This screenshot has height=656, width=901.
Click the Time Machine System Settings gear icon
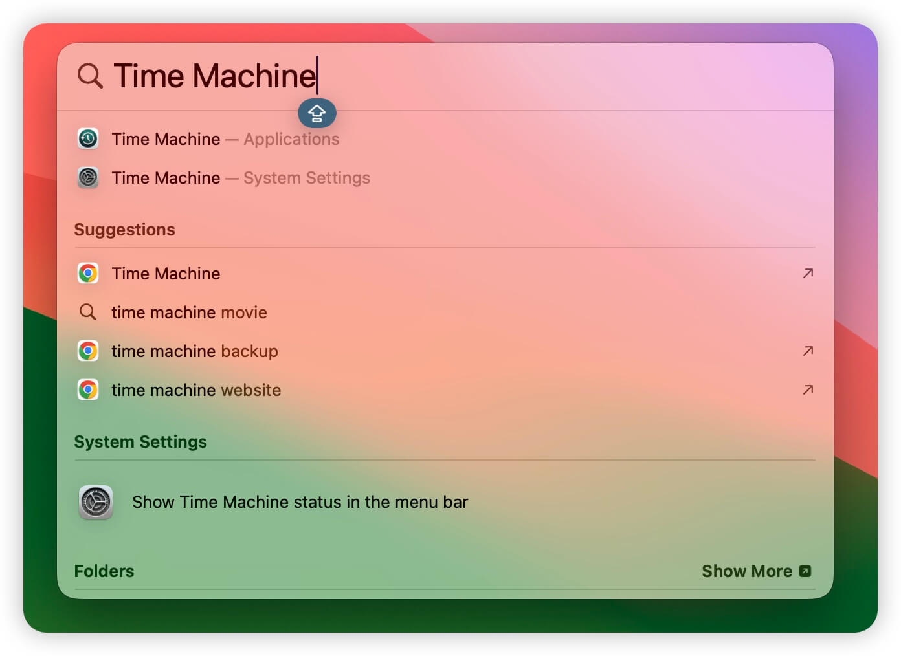point(88,177)
